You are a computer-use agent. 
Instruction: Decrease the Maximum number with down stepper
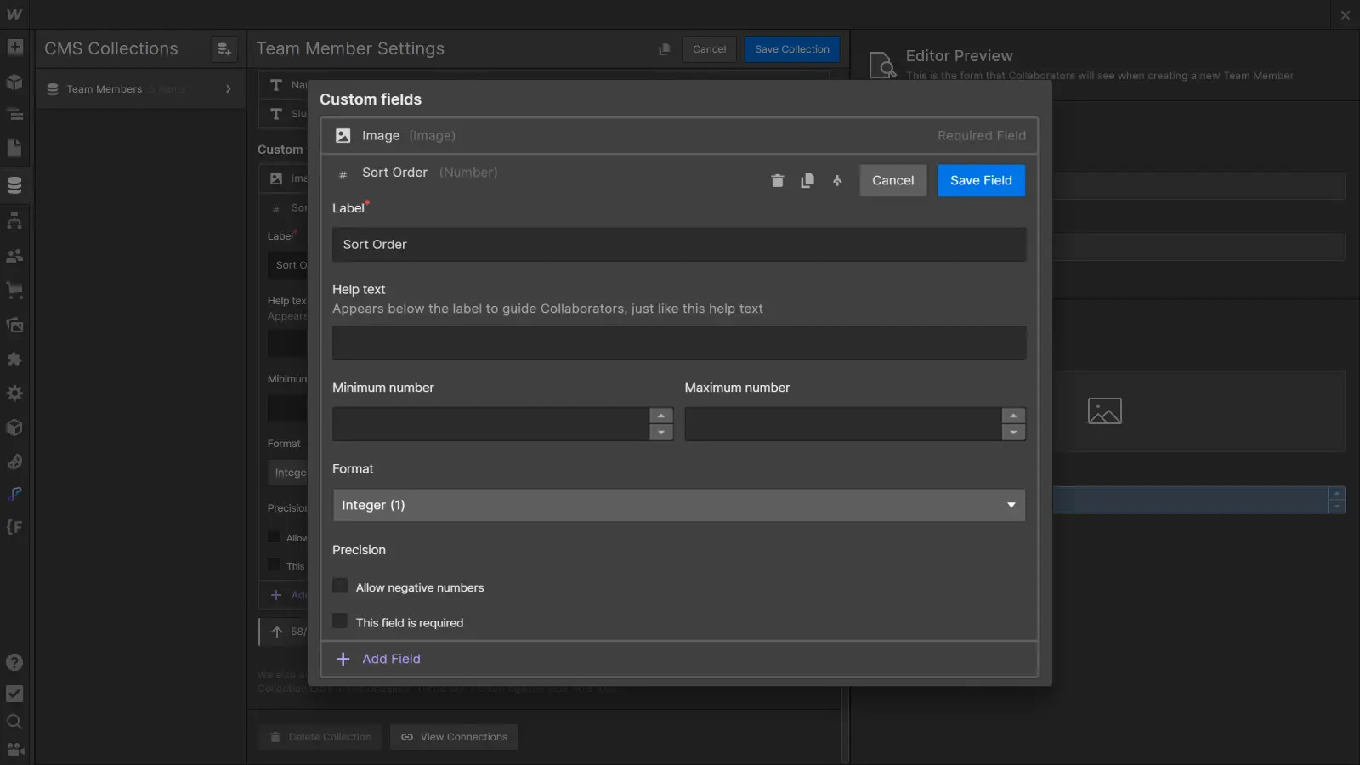point(1012,433)
